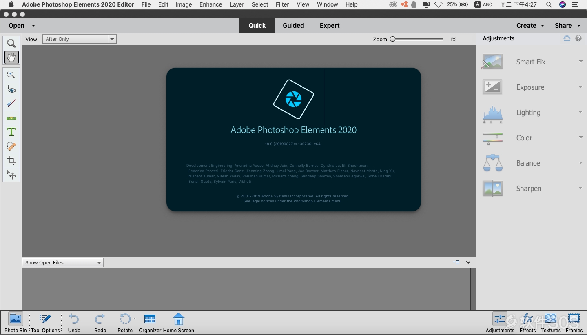
Task: Select the Quick Selection tool
Action: click(11, 75)
